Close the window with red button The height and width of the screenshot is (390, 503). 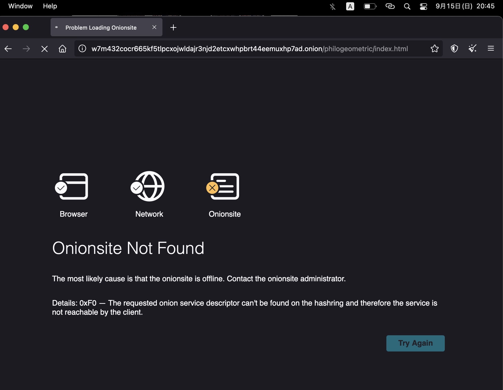[x=6, y=27]
